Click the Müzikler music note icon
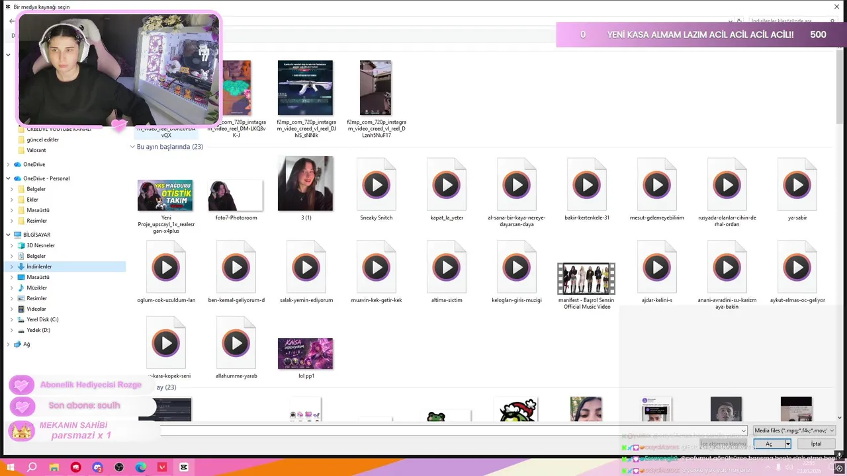The height and width of the screenshot is (476, 847). pyautogui.click(x=21, y=288)
